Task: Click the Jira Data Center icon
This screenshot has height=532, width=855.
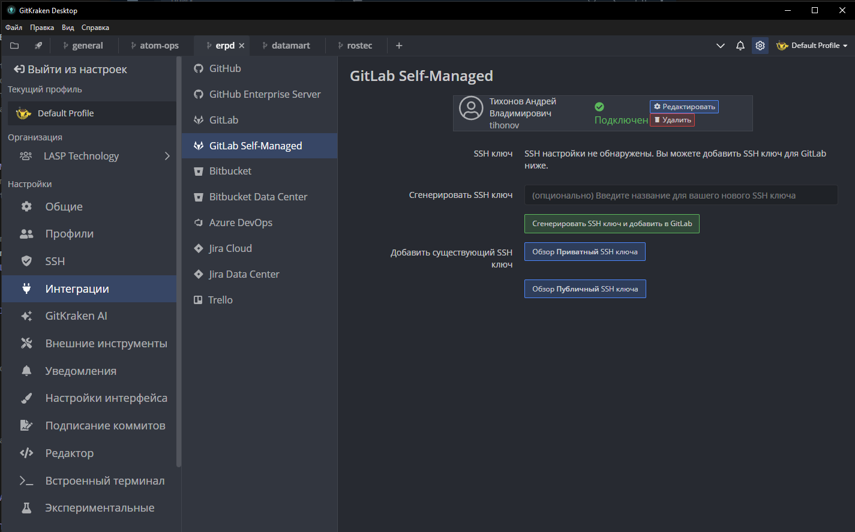Action: coord(199,274)
